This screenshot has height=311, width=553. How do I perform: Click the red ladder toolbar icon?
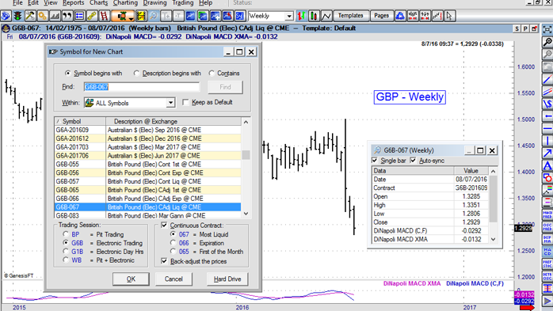[x=105, y=16]
